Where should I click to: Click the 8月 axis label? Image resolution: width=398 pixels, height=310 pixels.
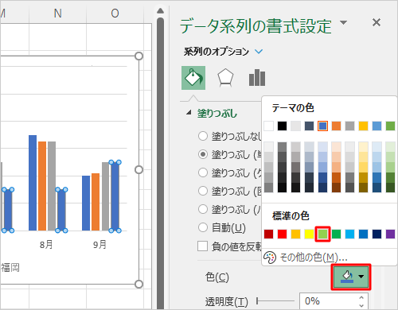[46, 244]
